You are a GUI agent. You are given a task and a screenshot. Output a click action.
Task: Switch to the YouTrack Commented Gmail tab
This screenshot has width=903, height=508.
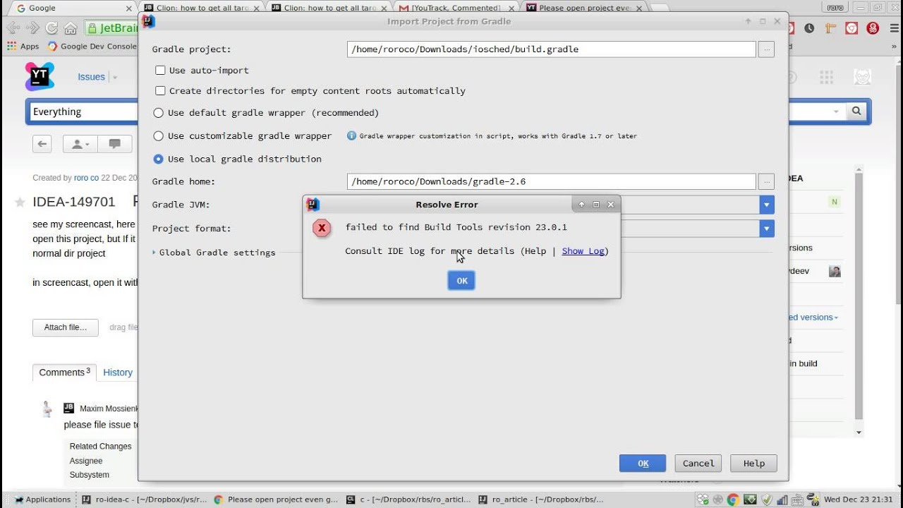coord(455,8)
